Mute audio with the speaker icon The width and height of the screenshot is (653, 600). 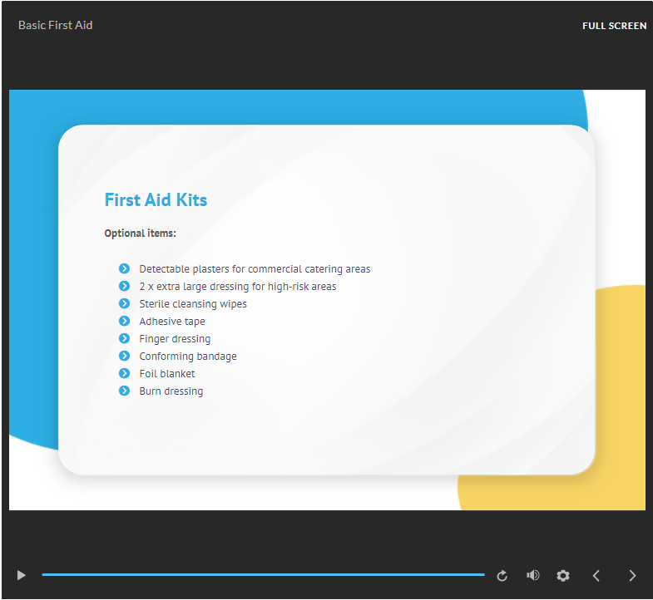coord(533,575)
